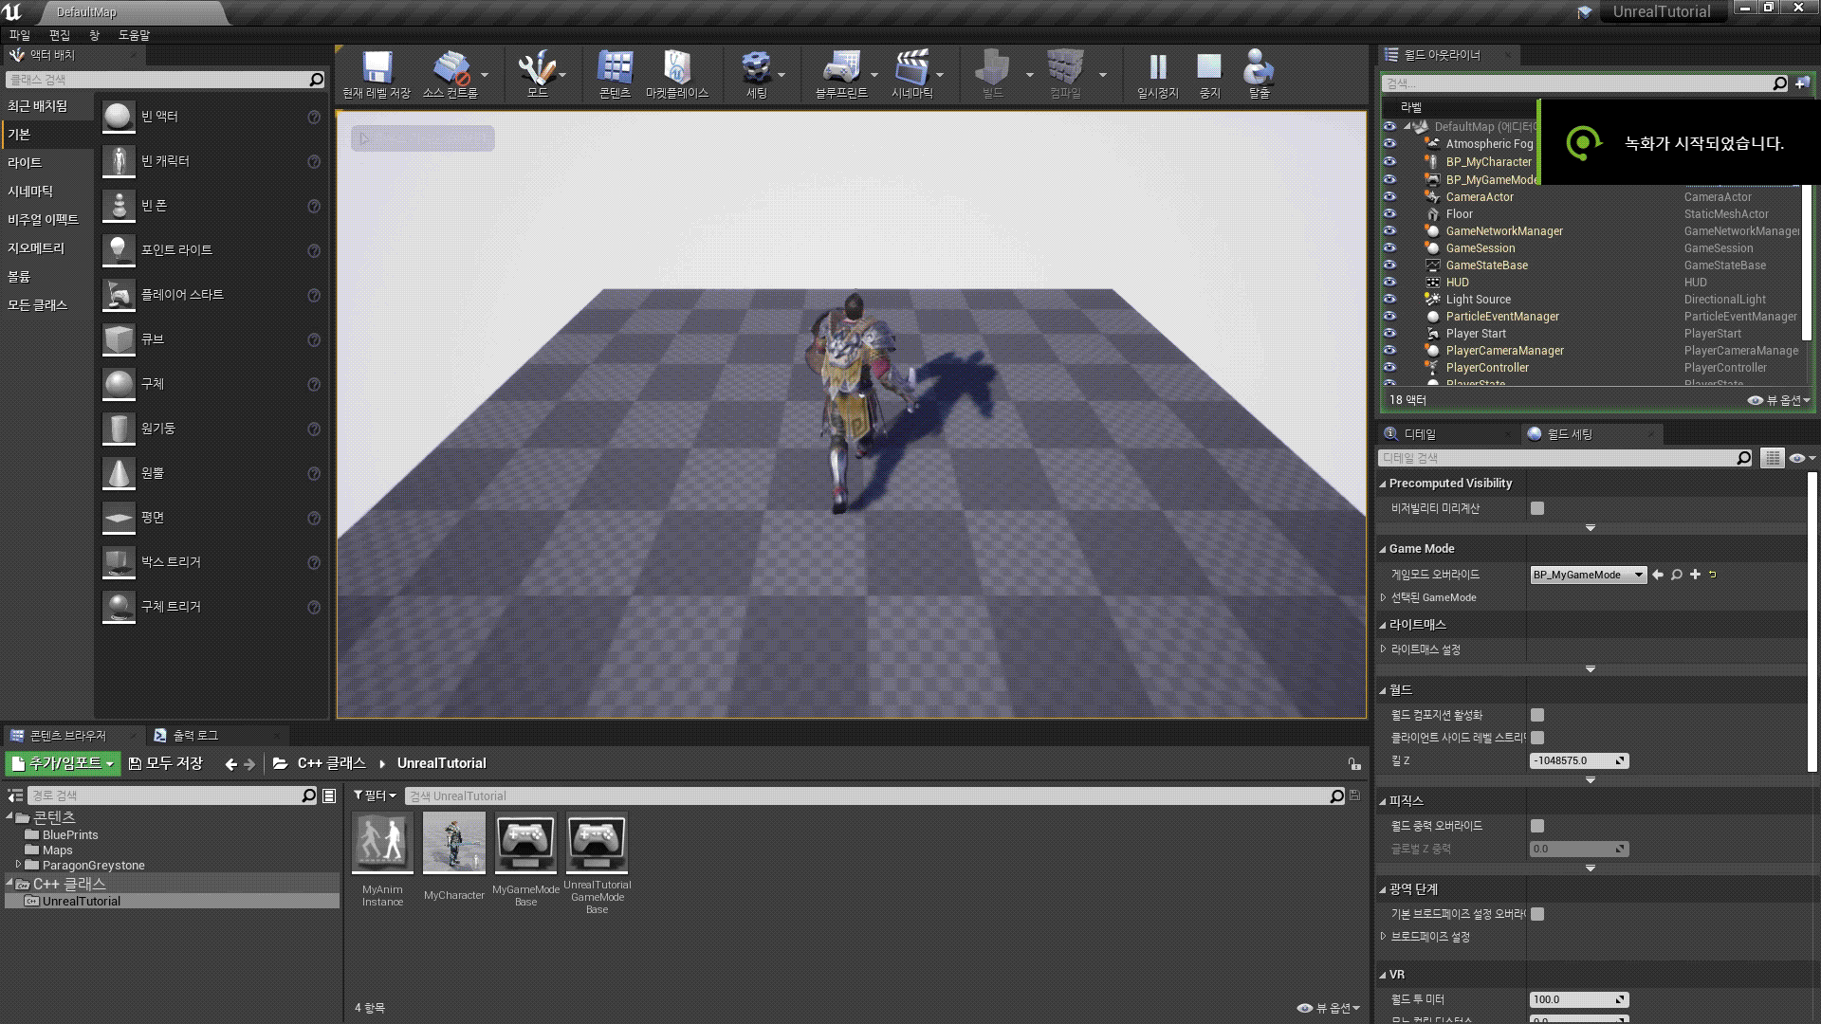The width and height of the screenshot is (1821, 1024).
Task: Select Lights category in place actors
Action: [x=25, y=163]
